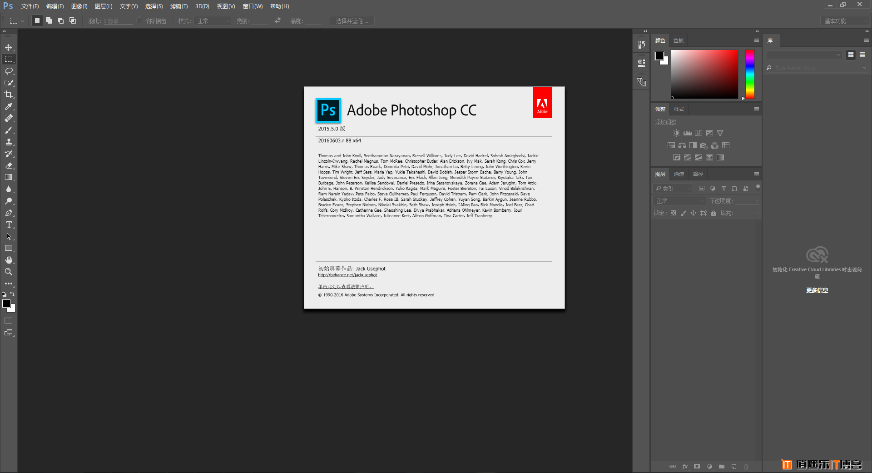Viewport: 872px width, 473px height.
Task: Select the Zoom tool in toolbar
Action: coord(9,272)
